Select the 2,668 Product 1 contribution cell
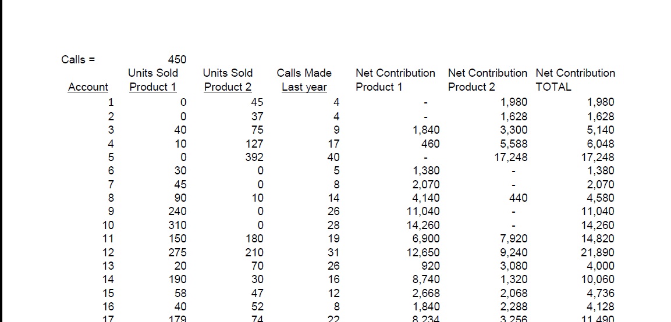This screenshot has height=322, width=671. 425,293
